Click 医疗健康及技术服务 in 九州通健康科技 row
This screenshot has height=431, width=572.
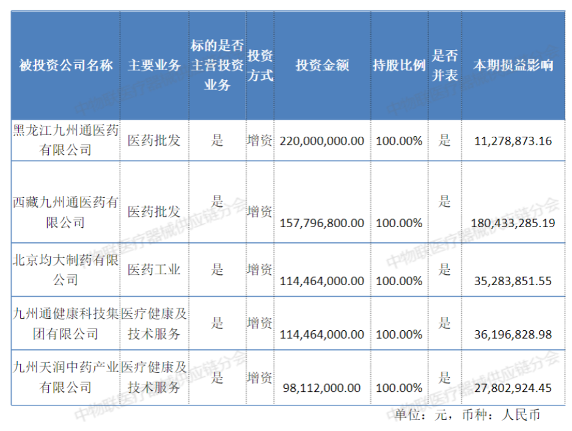[x=154, y=324]
